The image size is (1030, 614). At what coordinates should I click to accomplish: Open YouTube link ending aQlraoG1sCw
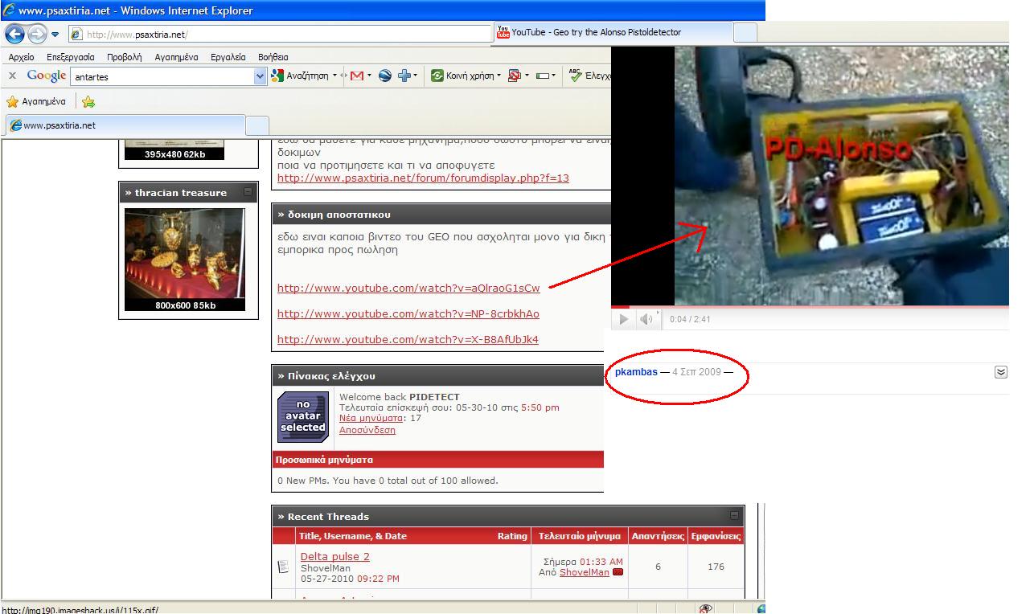coord(408,288)
